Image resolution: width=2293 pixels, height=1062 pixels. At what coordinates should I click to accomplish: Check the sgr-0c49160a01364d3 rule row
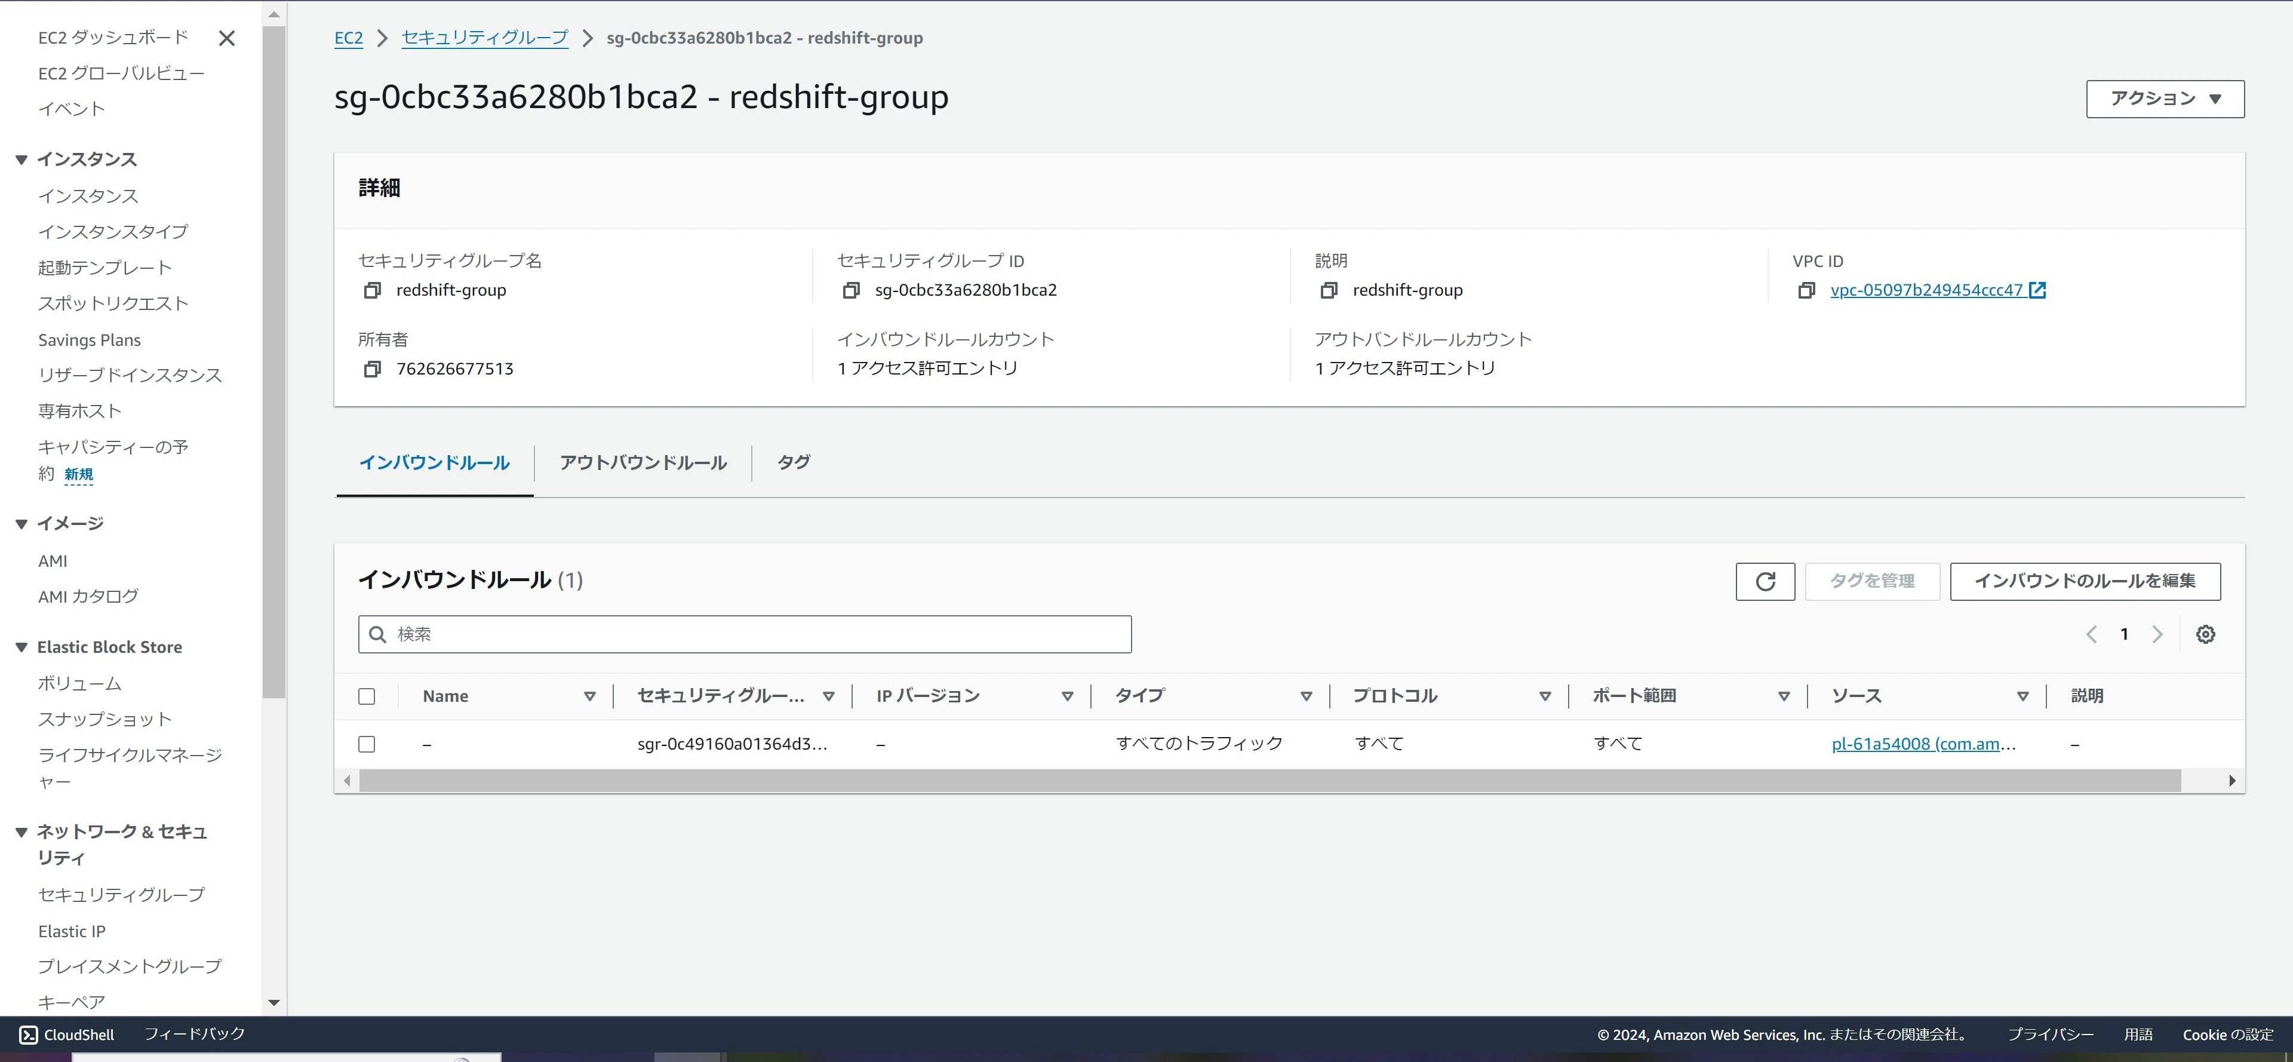coord(367,744)
